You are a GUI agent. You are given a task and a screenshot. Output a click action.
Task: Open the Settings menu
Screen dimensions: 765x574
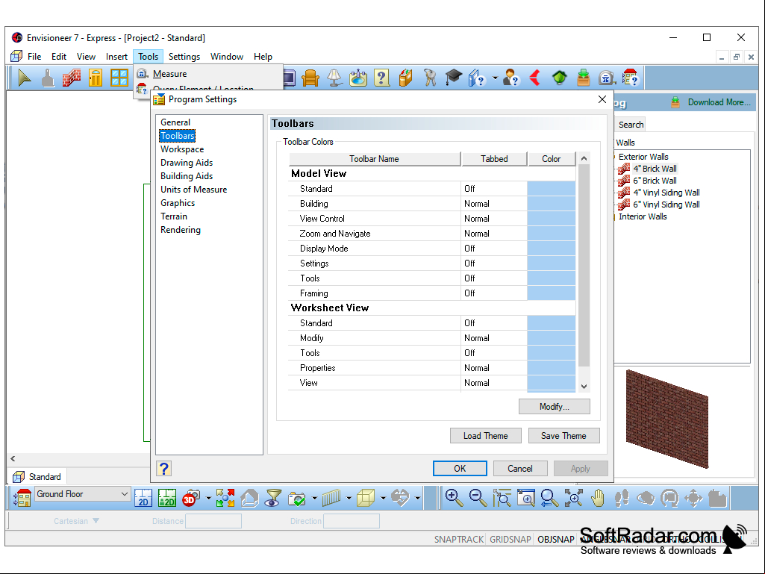pos(184,57)
